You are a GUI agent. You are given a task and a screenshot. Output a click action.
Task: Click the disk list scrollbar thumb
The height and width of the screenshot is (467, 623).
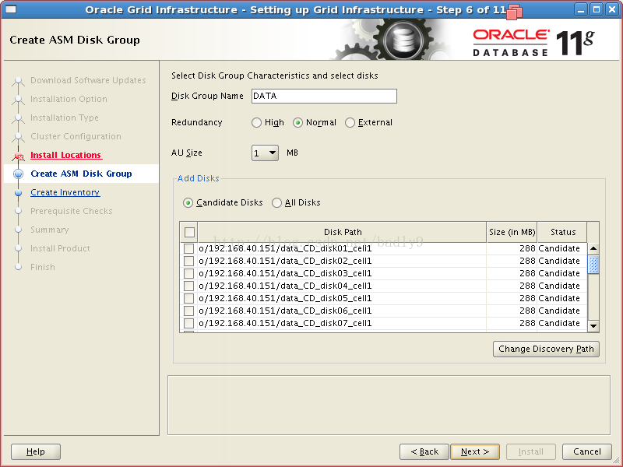(x=593, y=265)
